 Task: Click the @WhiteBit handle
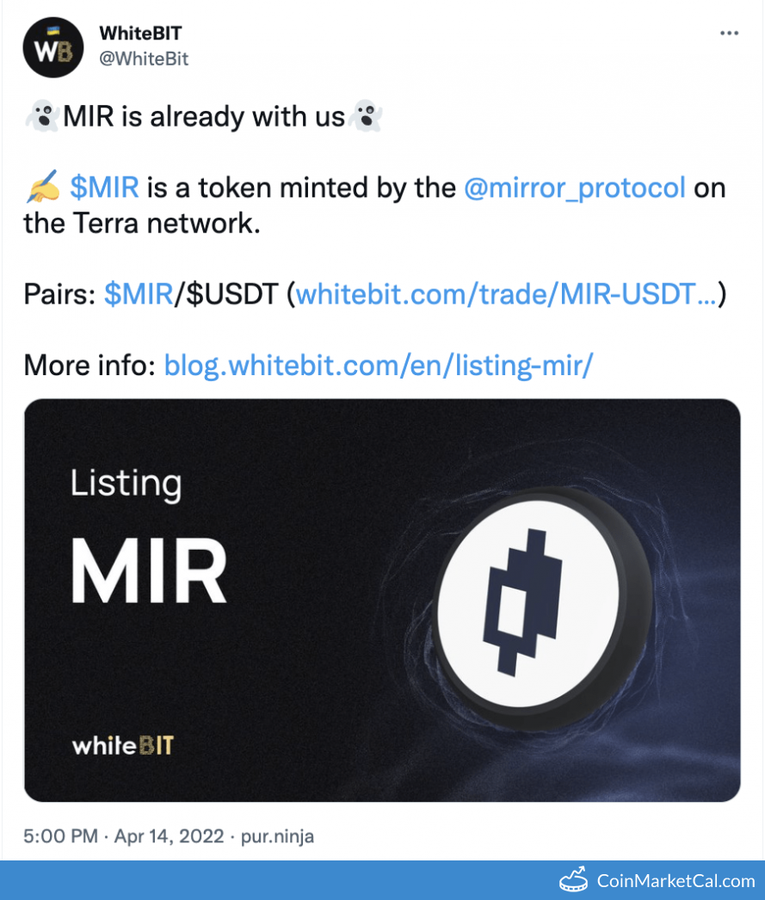pos(144,59)
